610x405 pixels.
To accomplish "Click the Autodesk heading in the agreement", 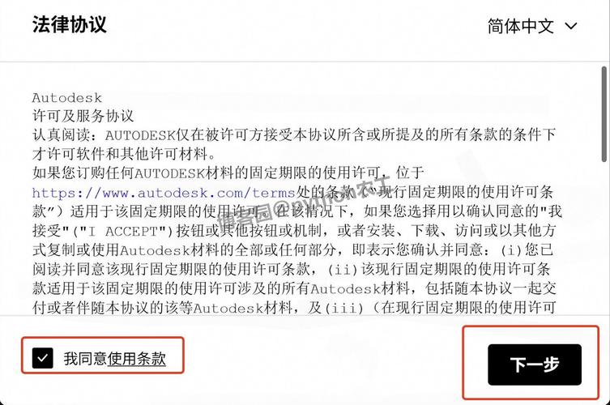I will click(x=67, y=98).
